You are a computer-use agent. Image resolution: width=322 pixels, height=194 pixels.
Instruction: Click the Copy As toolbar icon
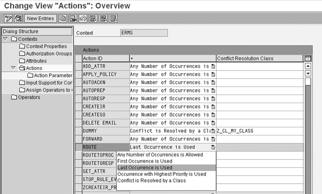63,18
